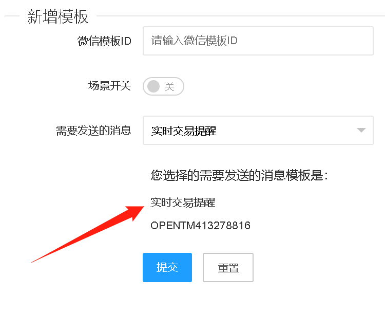Click the gray knob of the scene switch

pos(153,86)
